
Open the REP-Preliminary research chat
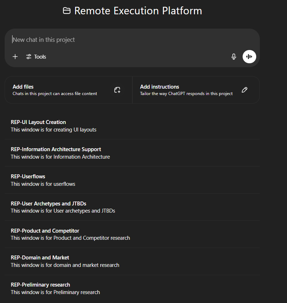point(132,288)
